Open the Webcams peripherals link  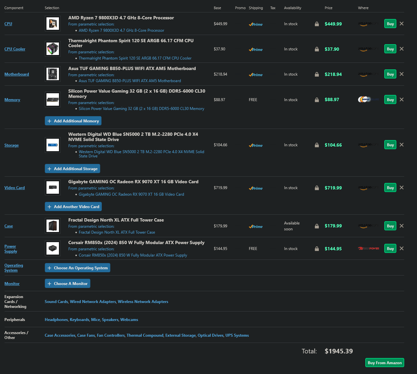coord(129,319)
